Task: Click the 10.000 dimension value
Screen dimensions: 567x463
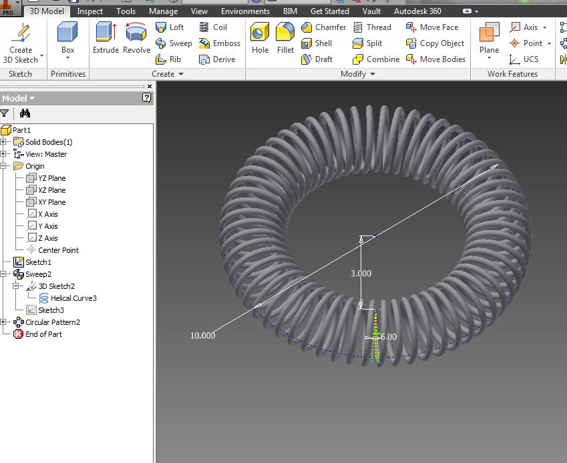Action: pyautogui.click(x=202, y=336)
